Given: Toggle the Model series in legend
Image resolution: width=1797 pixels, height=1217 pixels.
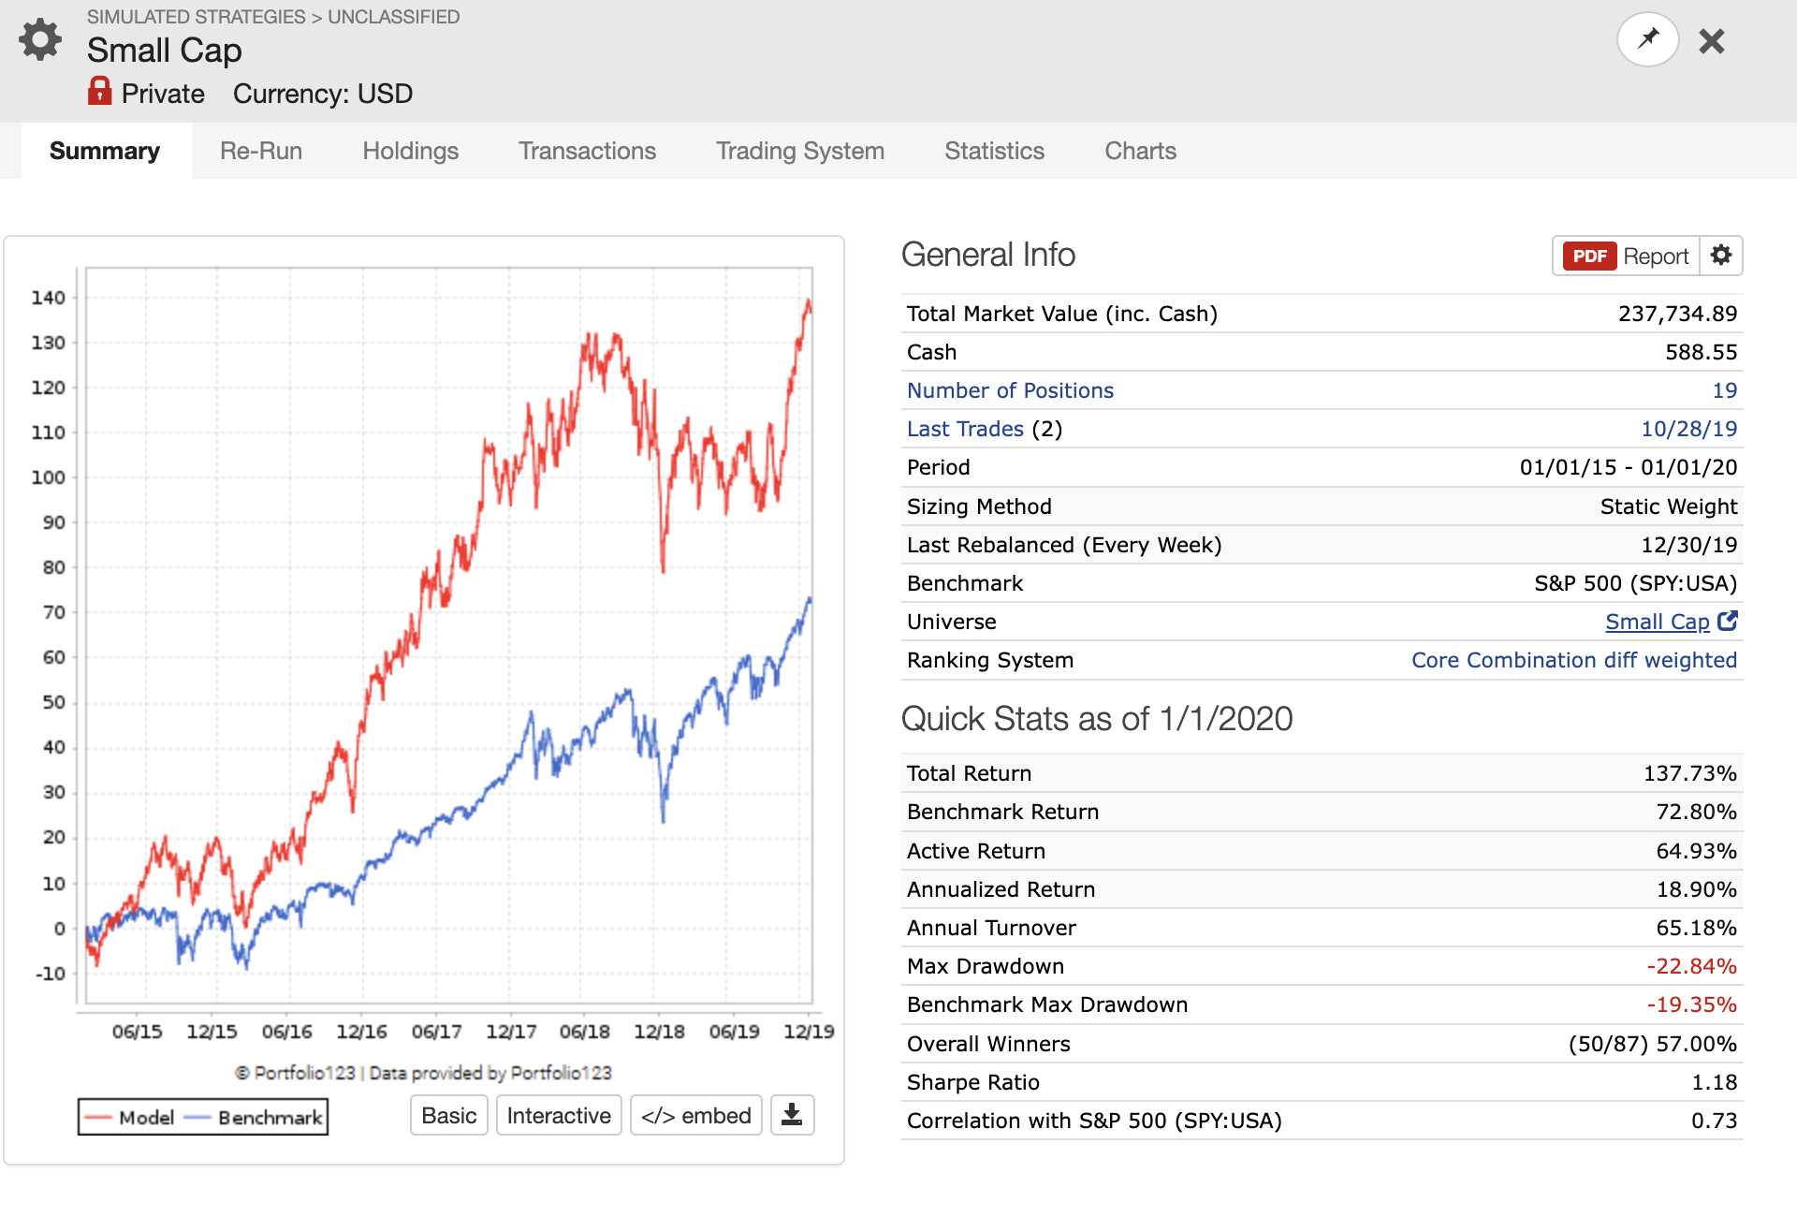Looking at the screenshot, I should pos(129,1117).
